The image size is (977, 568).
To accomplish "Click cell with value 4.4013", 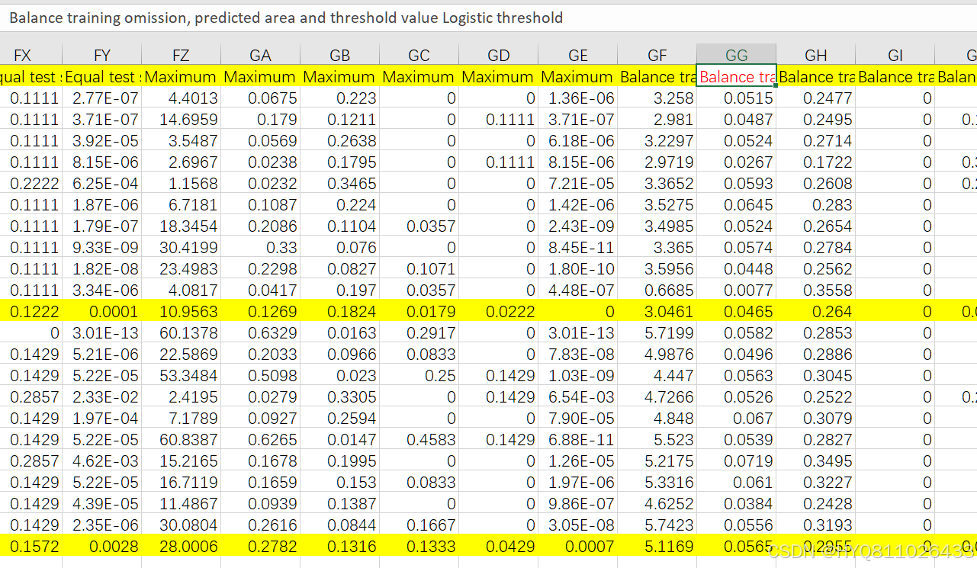I will click(x=182, y=98).
